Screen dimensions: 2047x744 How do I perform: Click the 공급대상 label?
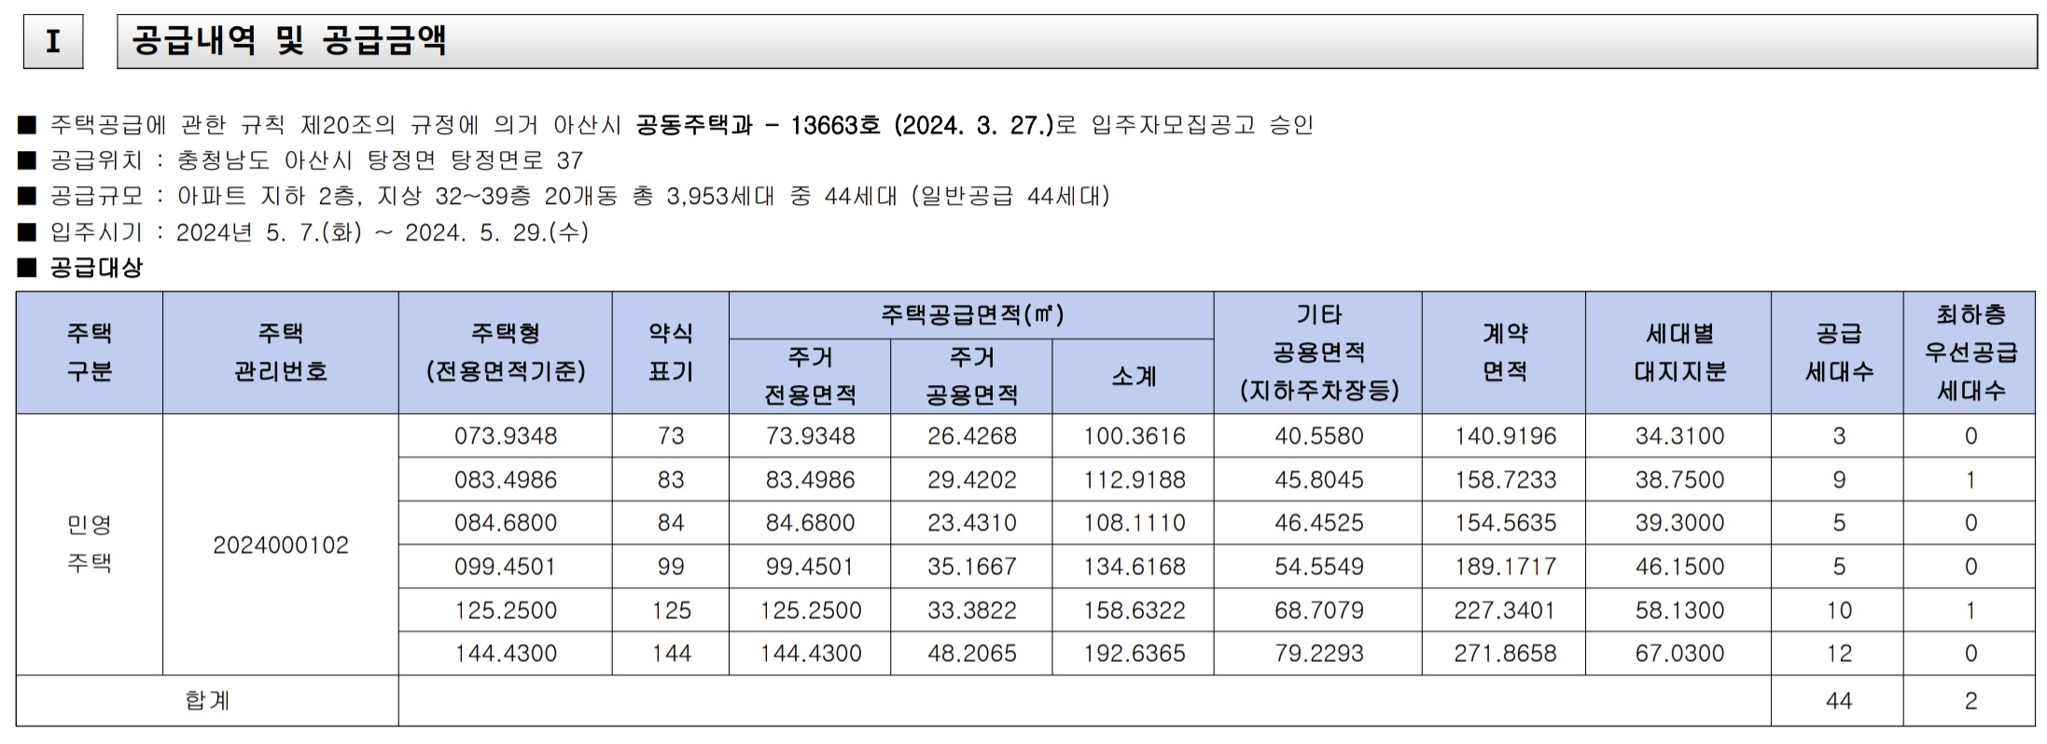(96, 268)
